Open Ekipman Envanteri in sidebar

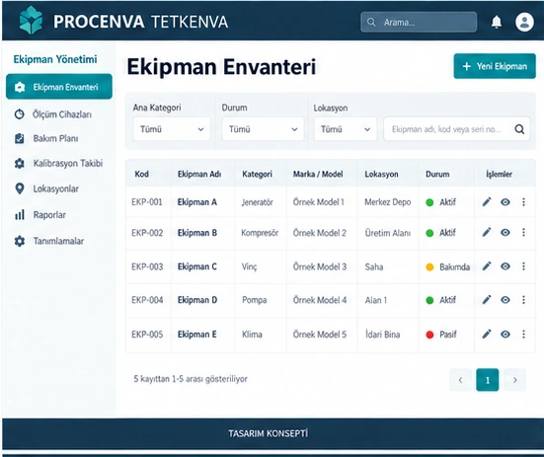[59, 87]
